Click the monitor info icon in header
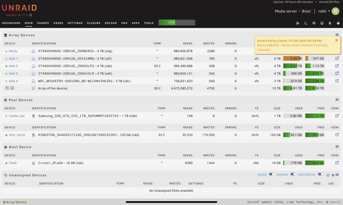Viewport: 343px width, 205px height. click(x=322, y=23)
